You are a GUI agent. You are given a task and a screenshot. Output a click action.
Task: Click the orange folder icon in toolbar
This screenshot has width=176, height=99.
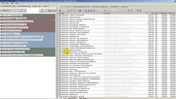pyautogui.click(x=108, y=10)
